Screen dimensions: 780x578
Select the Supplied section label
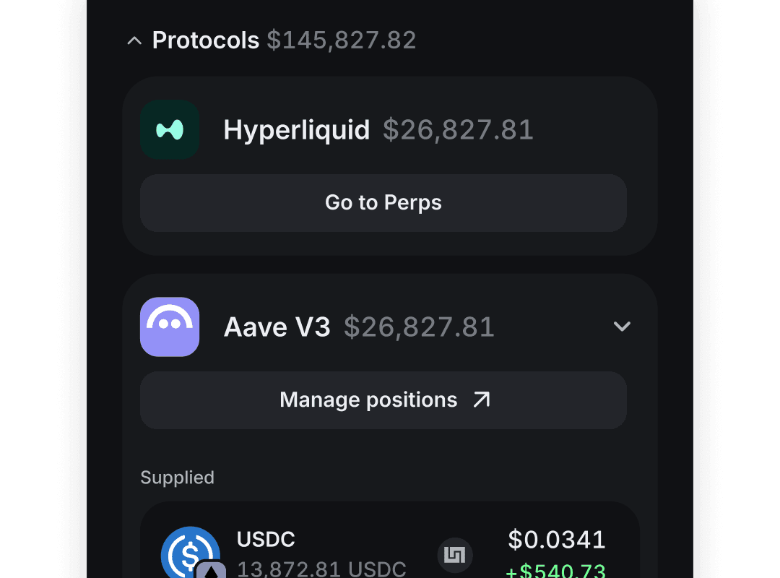pos(177,478)
